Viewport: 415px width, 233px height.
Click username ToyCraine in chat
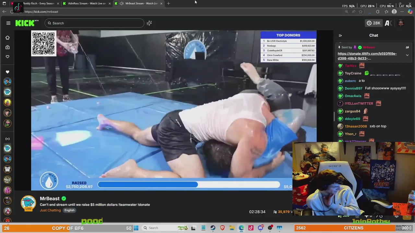click(353, 73)
